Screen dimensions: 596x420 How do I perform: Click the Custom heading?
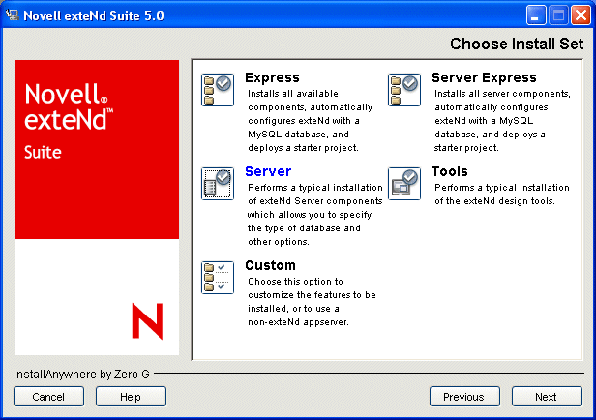point(270,265)
